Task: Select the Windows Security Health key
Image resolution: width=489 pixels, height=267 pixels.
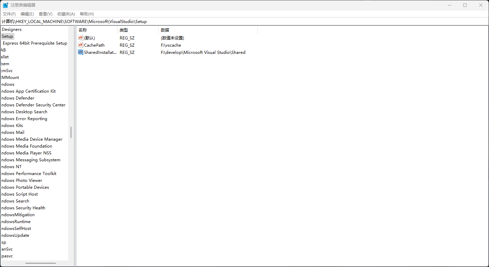Action: (x=23, y=208)
